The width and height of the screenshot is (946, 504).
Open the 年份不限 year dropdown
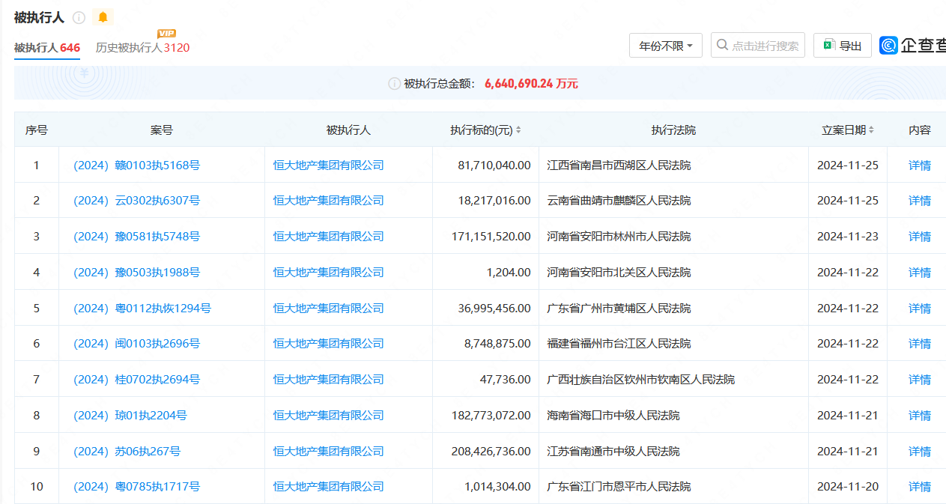665,46
